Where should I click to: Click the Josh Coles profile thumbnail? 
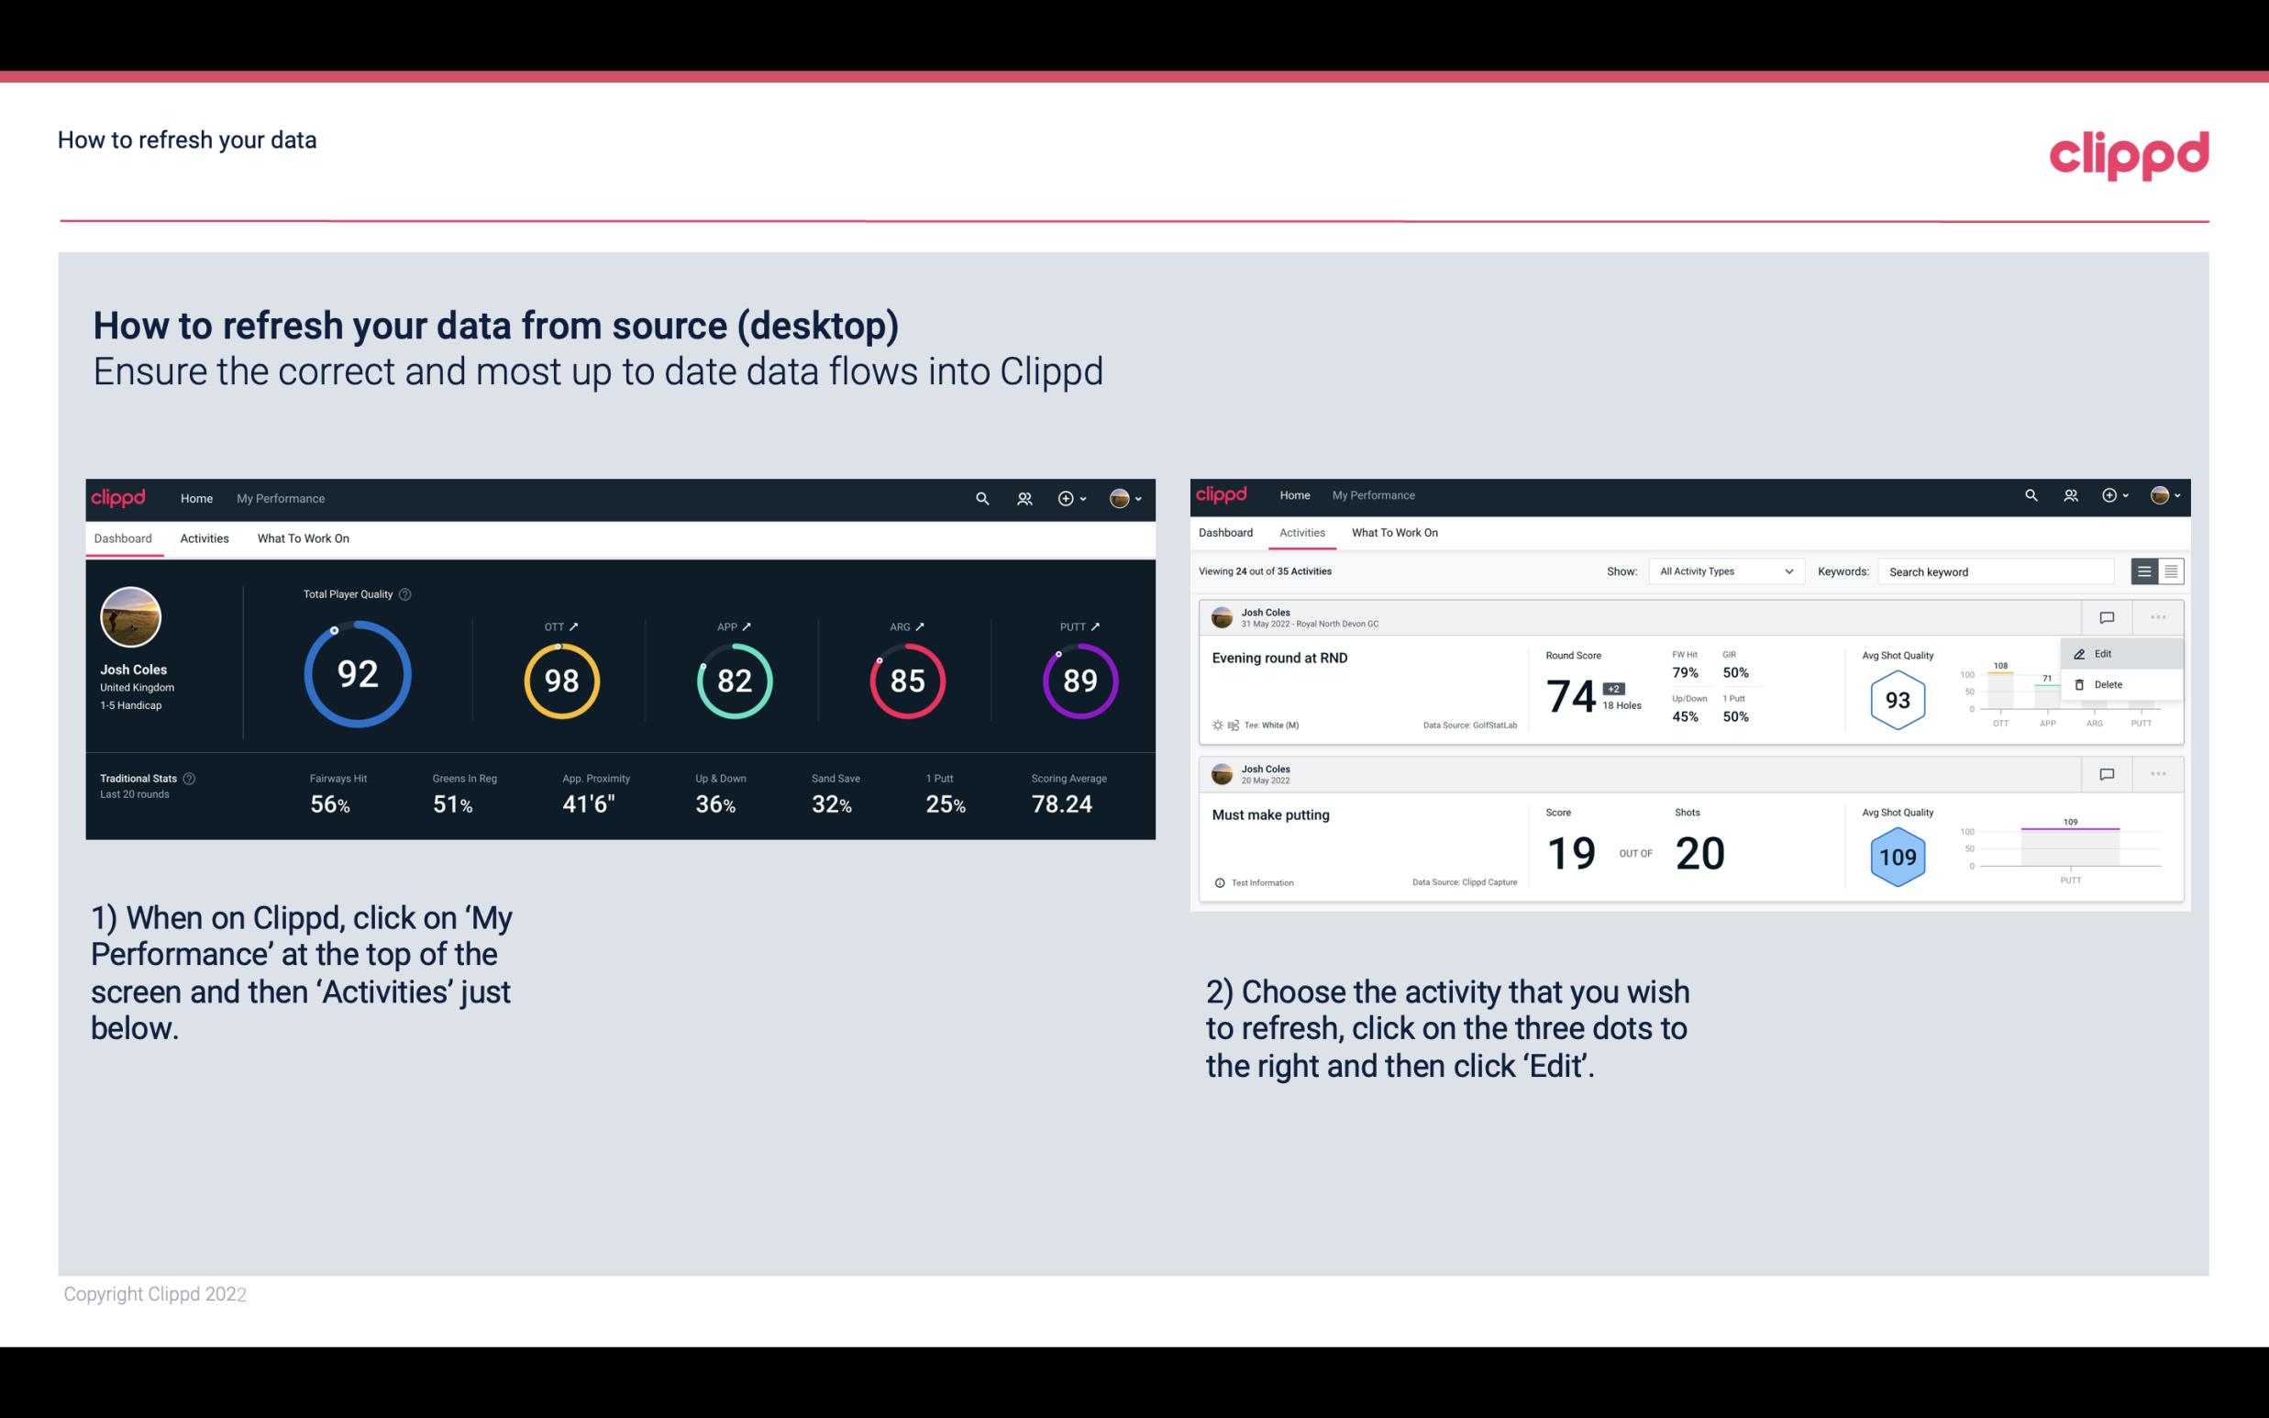pos(130,617)
